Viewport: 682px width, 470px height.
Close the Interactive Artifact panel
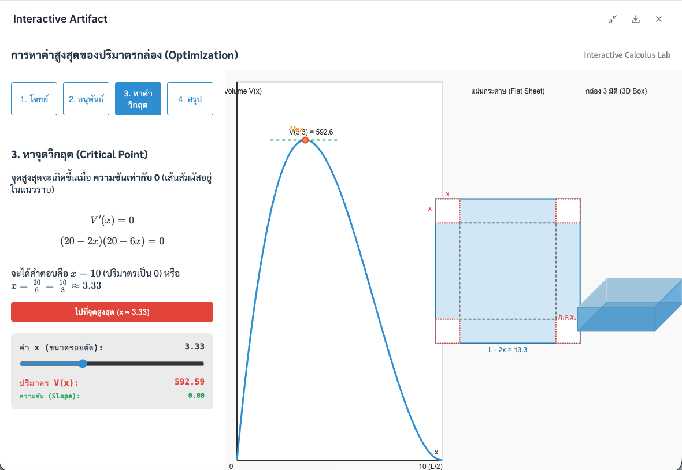(658, 19)
